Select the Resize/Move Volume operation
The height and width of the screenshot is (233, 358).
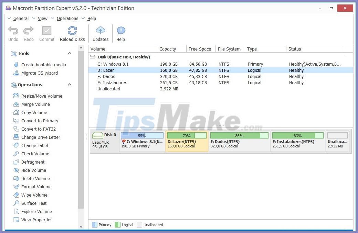pyautogui.click(x=41, y=96)
